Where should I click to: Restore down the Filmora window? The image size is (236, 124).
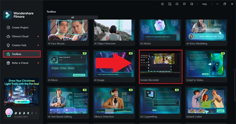coord(225,4)
